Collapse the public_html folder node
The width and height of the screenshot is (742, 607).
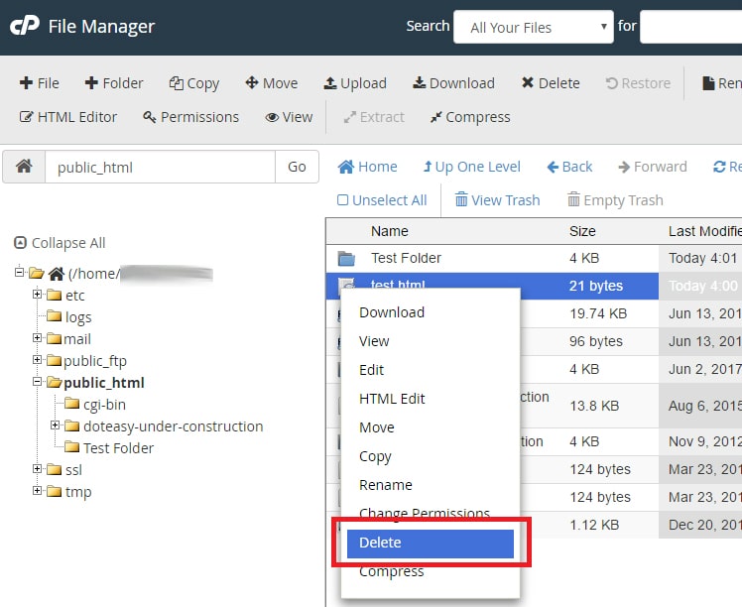[x=37, y=381]
